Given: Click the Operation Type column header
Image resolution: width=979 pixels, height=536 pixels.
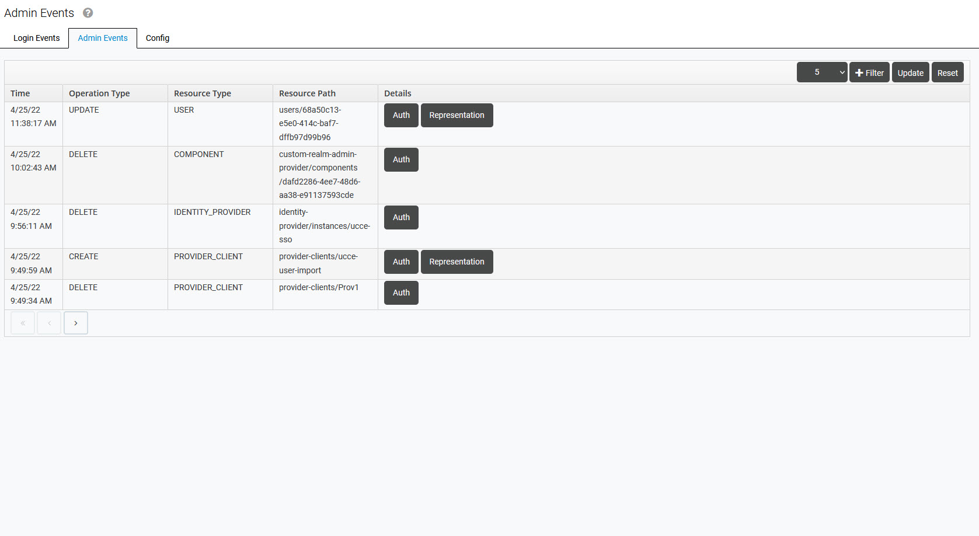Looking at the screenshot, I should click(x=99, y=93).
